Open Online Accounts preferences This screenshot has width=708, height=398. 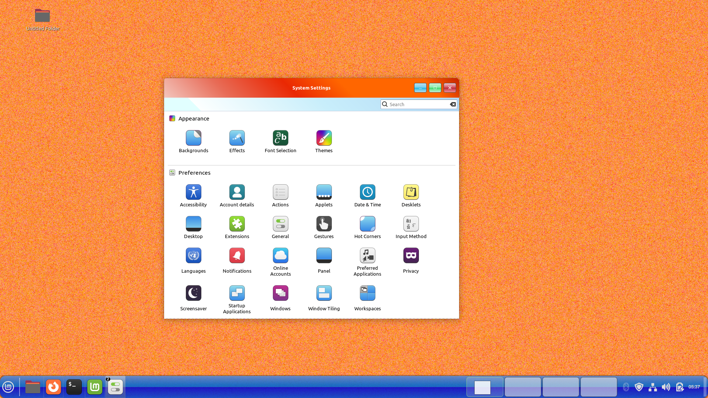coord(280,262)
